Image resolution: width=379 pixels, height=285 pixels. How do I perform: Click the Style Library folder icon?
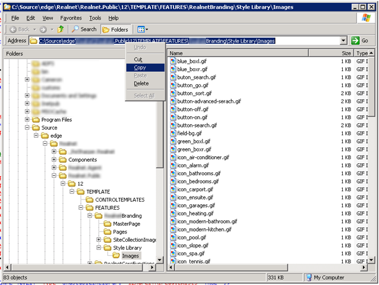(x=108, y=248)
